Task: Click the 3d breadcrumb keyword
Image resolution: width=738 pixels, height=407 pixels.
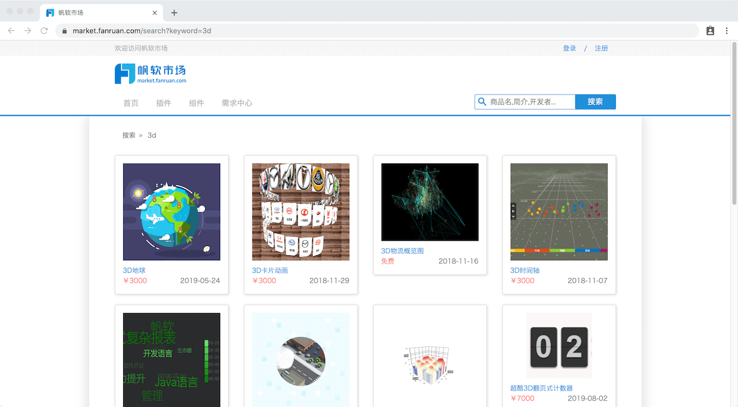Action: pyautogui.click(x=152, y=135)
